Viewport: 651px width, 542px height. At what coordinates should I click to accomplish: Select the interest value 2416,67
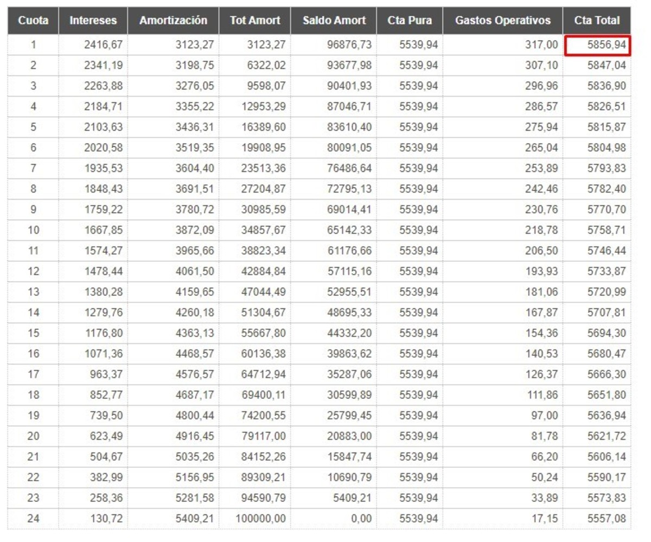(x=103, y=45)
